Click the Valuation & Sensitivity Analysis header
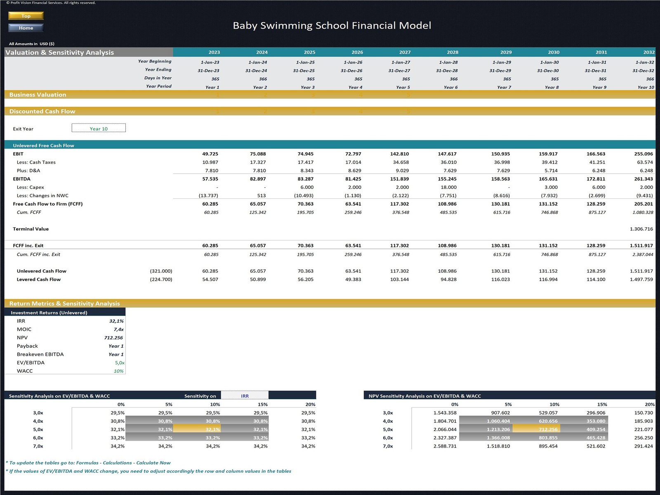 coord(60,52)
